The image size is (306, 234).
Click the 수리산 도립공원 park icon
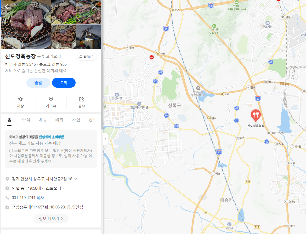tap(214, 26)
